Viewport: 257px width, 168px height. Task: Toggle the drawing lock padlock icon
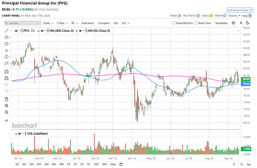[x=6, y=78]
